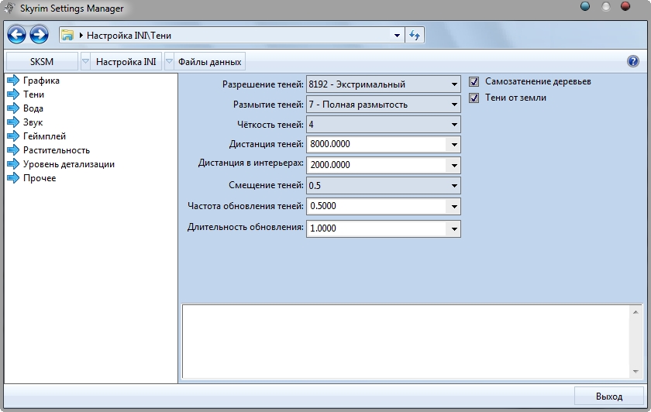
Task: Open the address bar history dropdown arrow
Action: coord(398,35)
